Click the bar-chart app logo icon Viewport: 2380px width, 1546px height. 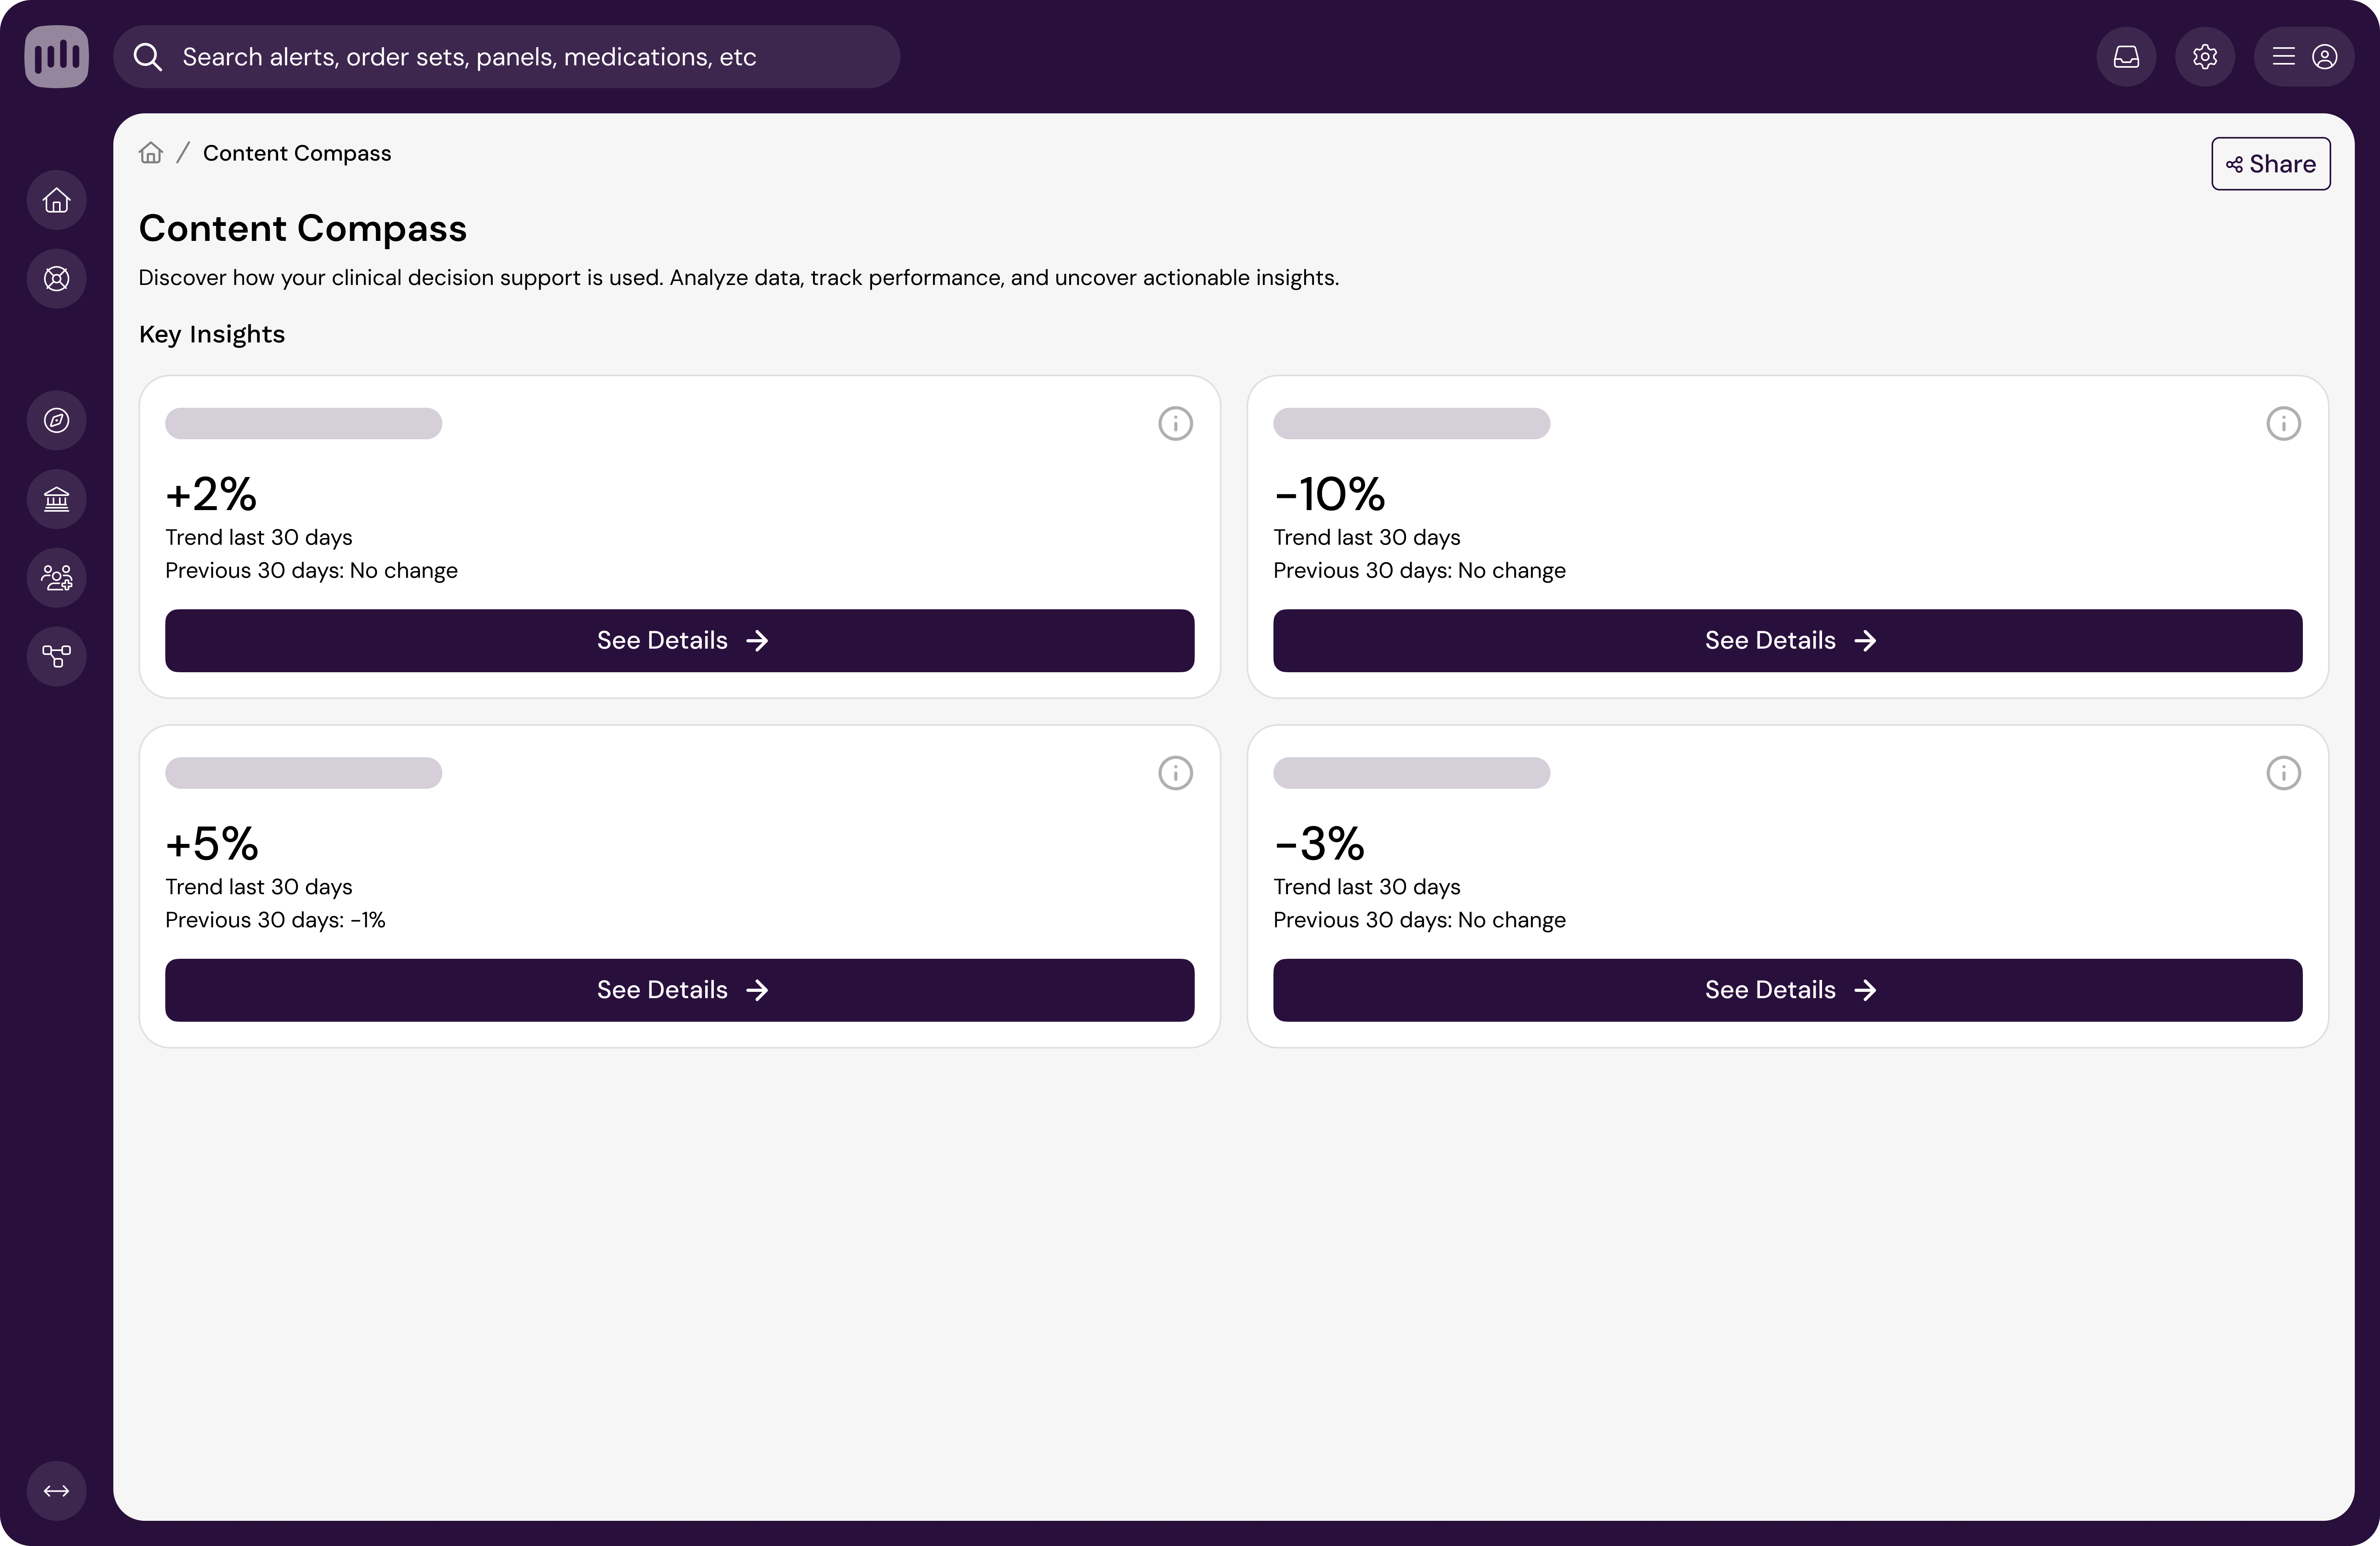click(x=56, y=56)
